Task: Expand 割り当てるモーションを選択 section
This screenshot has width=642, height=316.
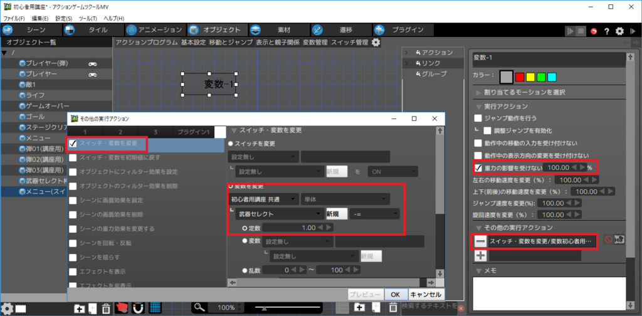Action: pos(478,93)
